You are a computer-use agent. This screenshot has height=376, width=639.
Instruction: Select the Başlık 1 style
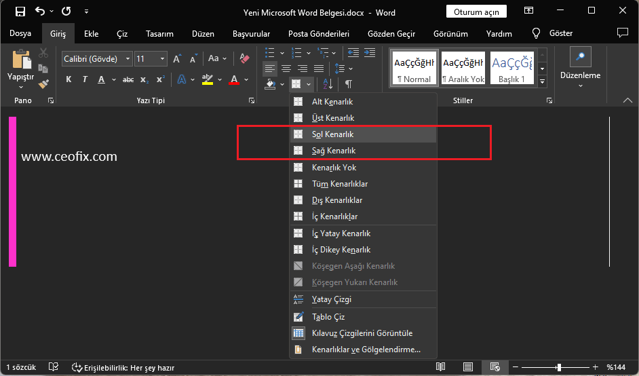point(512,68)
